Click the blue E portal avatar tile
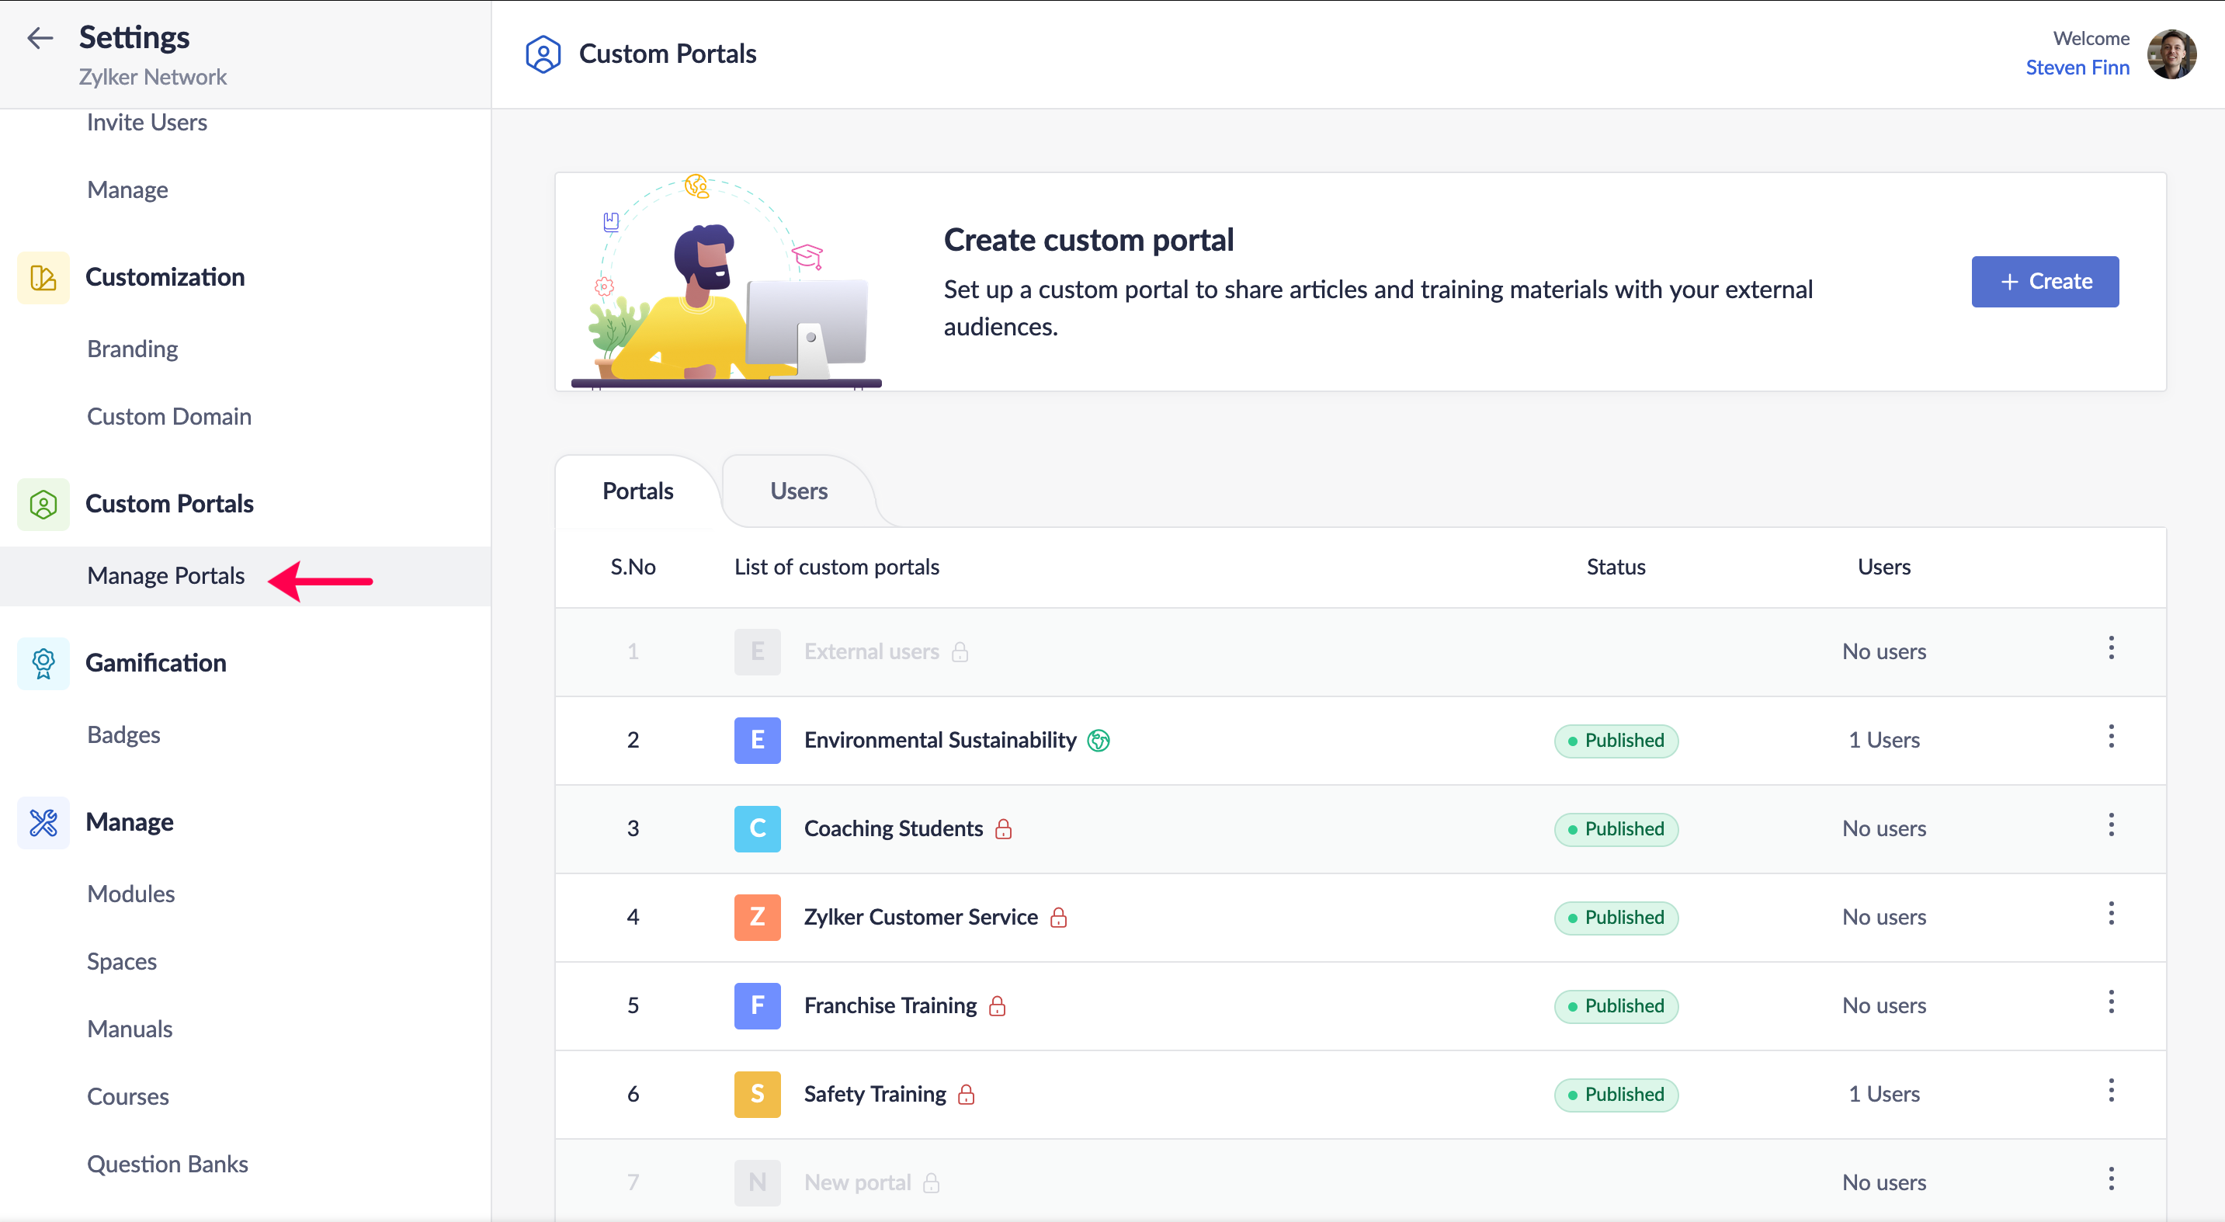The image size is (2225, 1222). 758,740
